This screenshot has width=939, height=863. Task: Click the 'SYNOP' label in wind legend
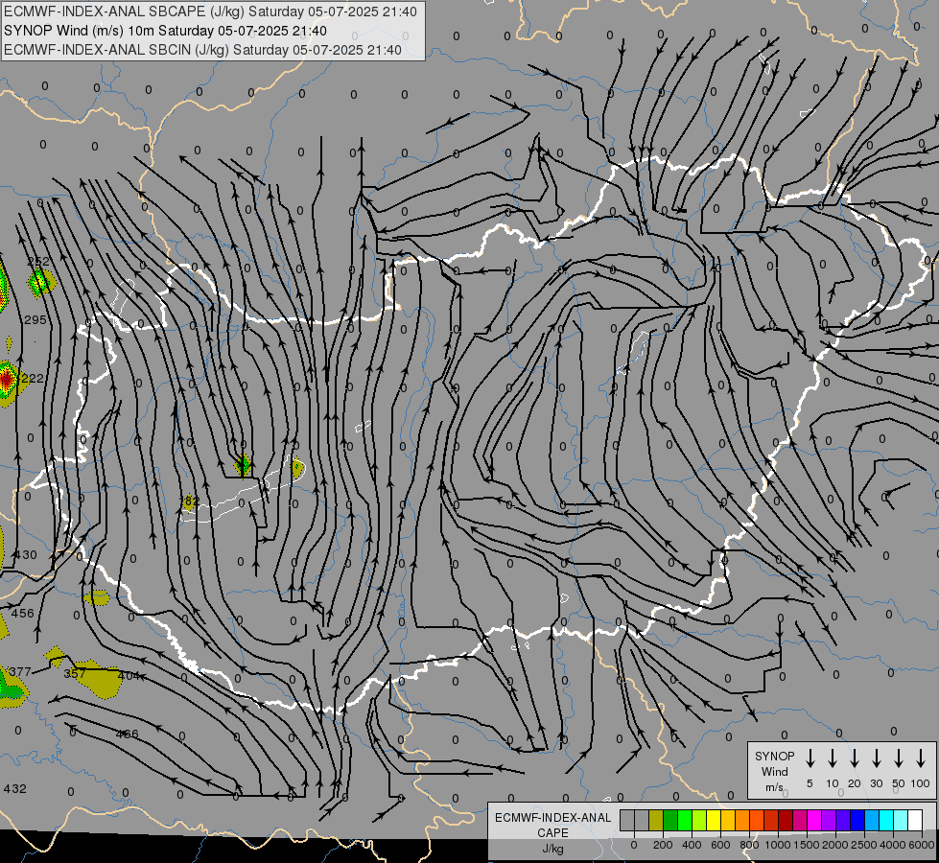(774, 756)
